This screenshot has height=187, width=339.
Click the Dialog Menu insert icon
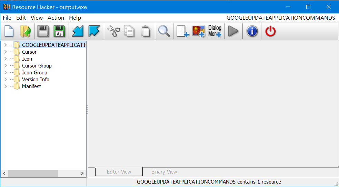point(215,31)
